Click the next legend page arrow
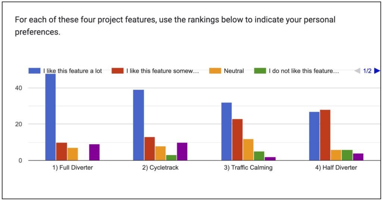The width and height of the screenshot is (382, 201). [x=377, y=71]
